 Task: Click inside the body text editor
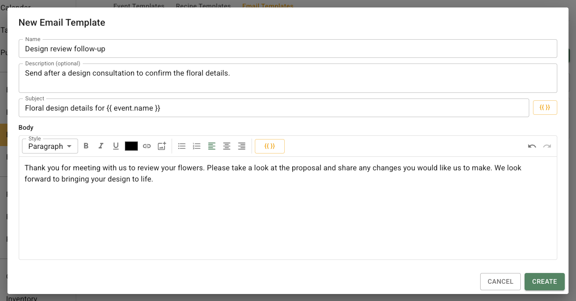(x=288, y=208)
